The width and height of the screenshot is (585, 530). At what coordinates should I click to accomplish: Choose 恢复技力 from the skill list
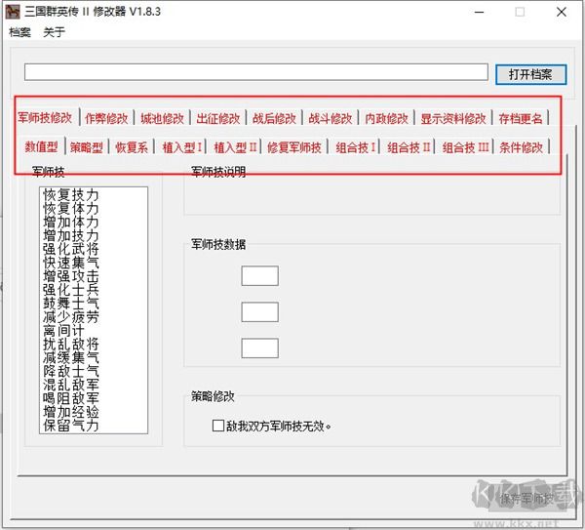[x=71, y=195]
